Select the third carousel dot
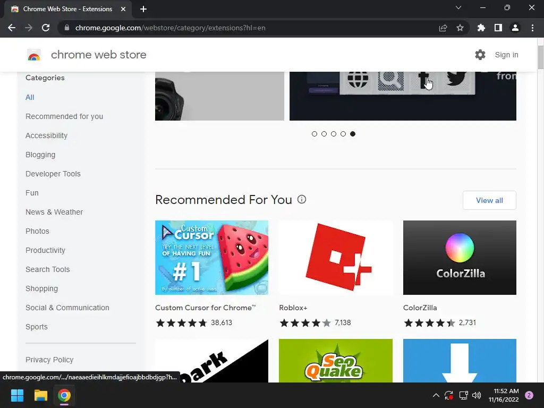This screenshot has height=408, width=544. coord(334,134)
